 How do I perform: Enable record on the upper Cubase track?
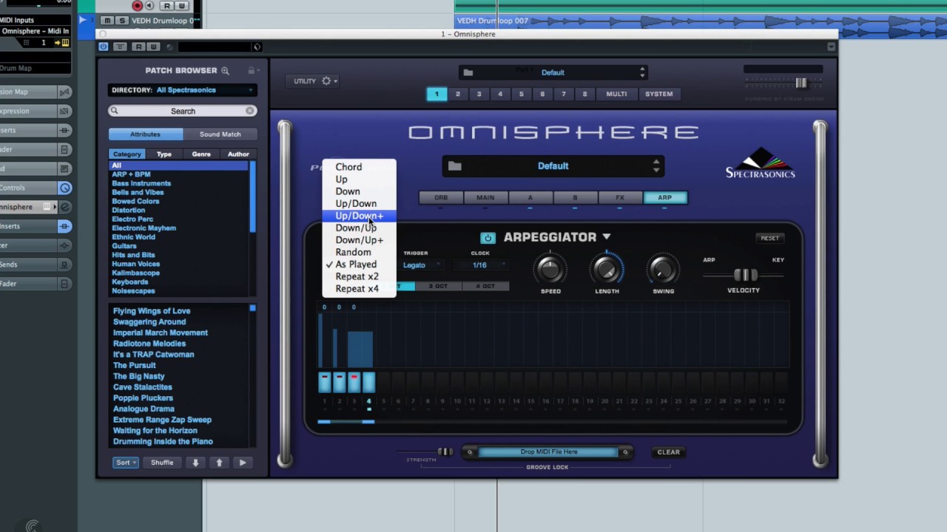(137, 5)
